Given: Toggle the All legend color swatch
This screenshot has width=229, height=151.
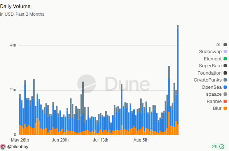Looking at the screenshot, I should point(225,45).
